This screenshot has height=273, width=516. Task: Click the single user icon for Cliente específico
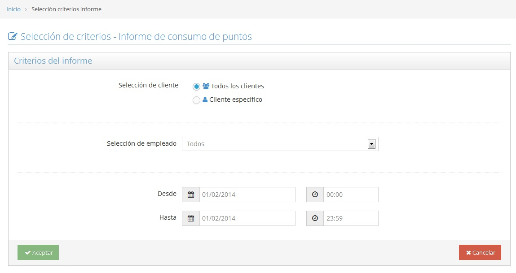(x=205, y=100)
